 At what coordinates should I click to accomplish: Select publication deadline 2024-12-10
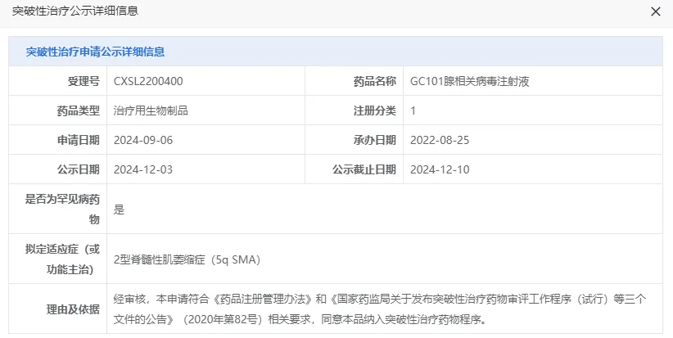click(440, 169)
